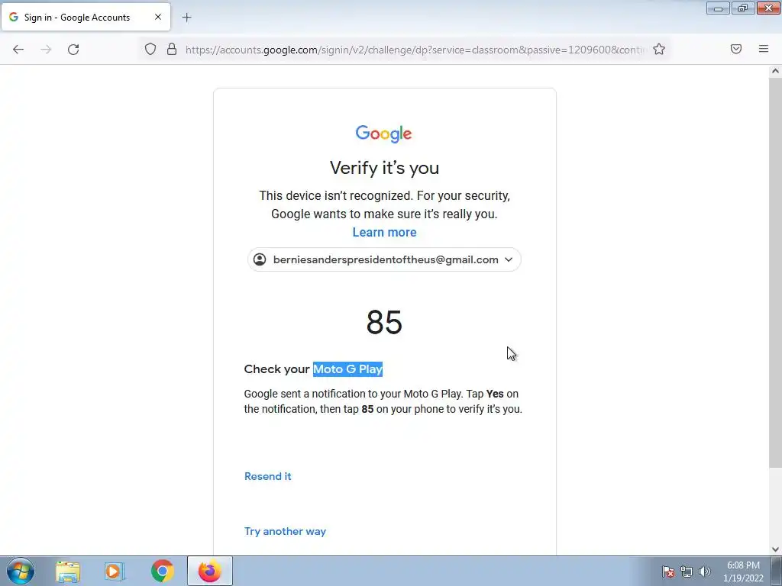Open the Firefox hamburger menu
The image size is (782, 586).
(x=763, y=49)
